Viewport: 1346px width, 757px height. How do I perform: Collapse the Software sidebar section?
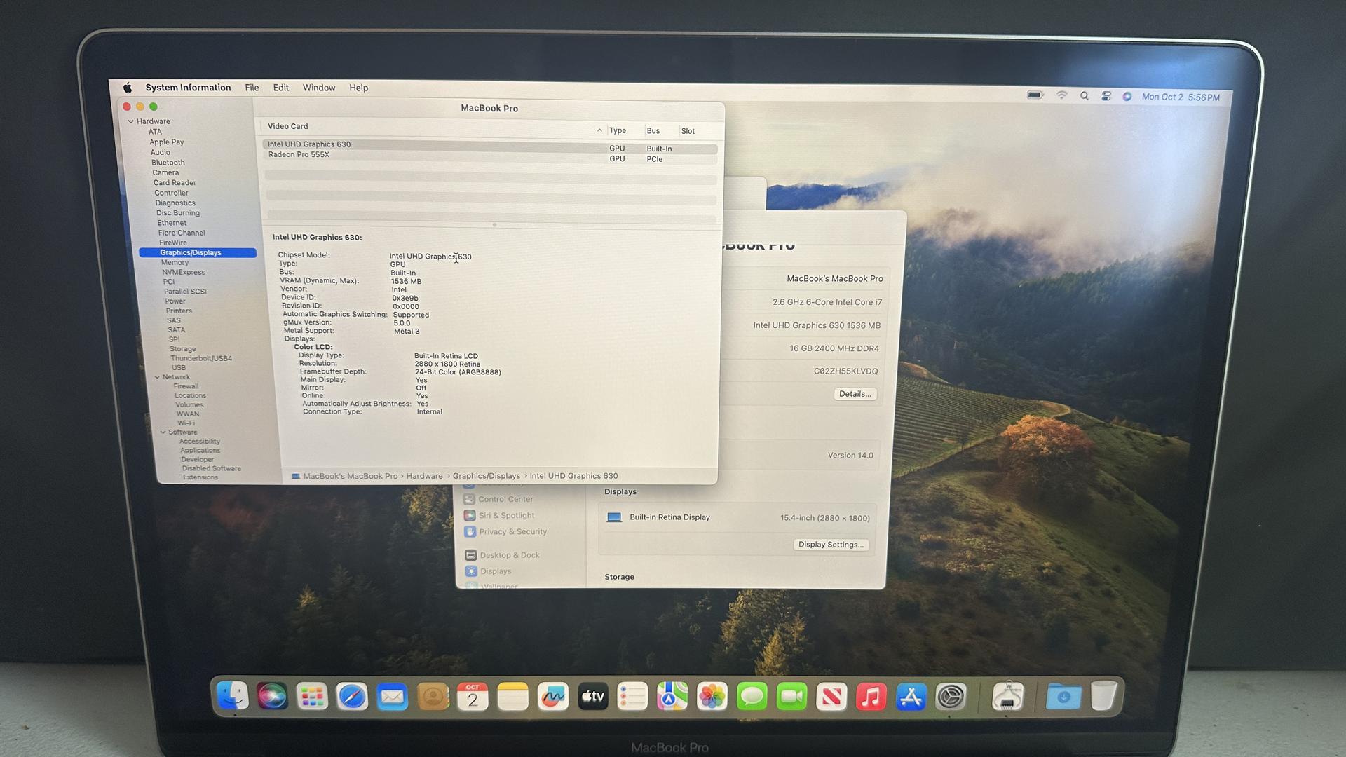163,432
